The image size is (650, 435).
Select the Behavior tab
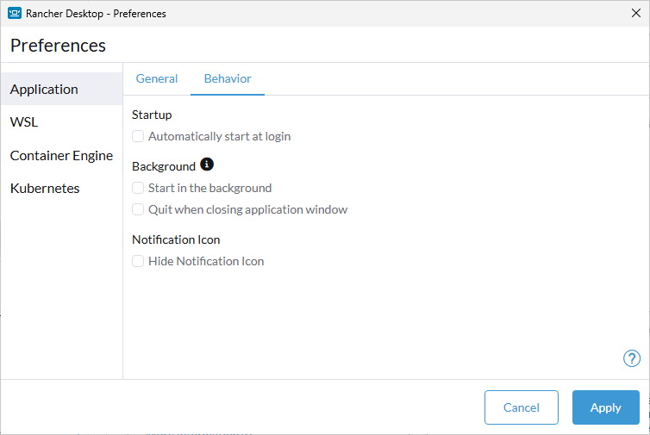pos(228,78)
